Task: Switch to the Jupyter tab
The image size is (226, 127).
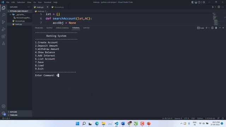Action: tap(86, 28)
